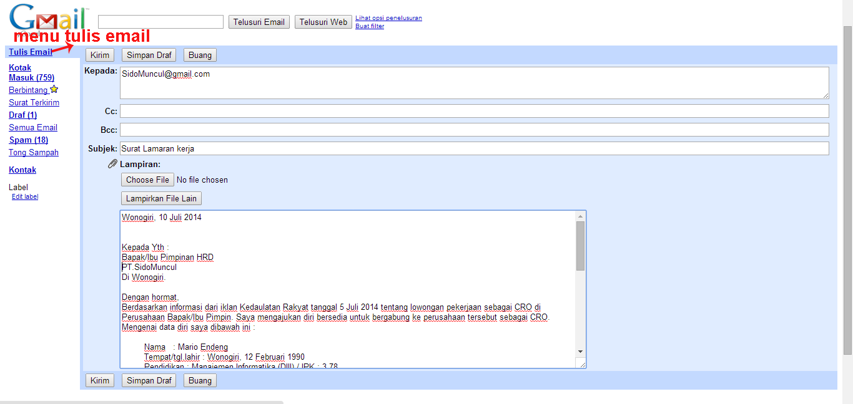Click the Gmail logo
This screenshot has width=853, height=404.
pyautogui.click(x=47, y=19)
